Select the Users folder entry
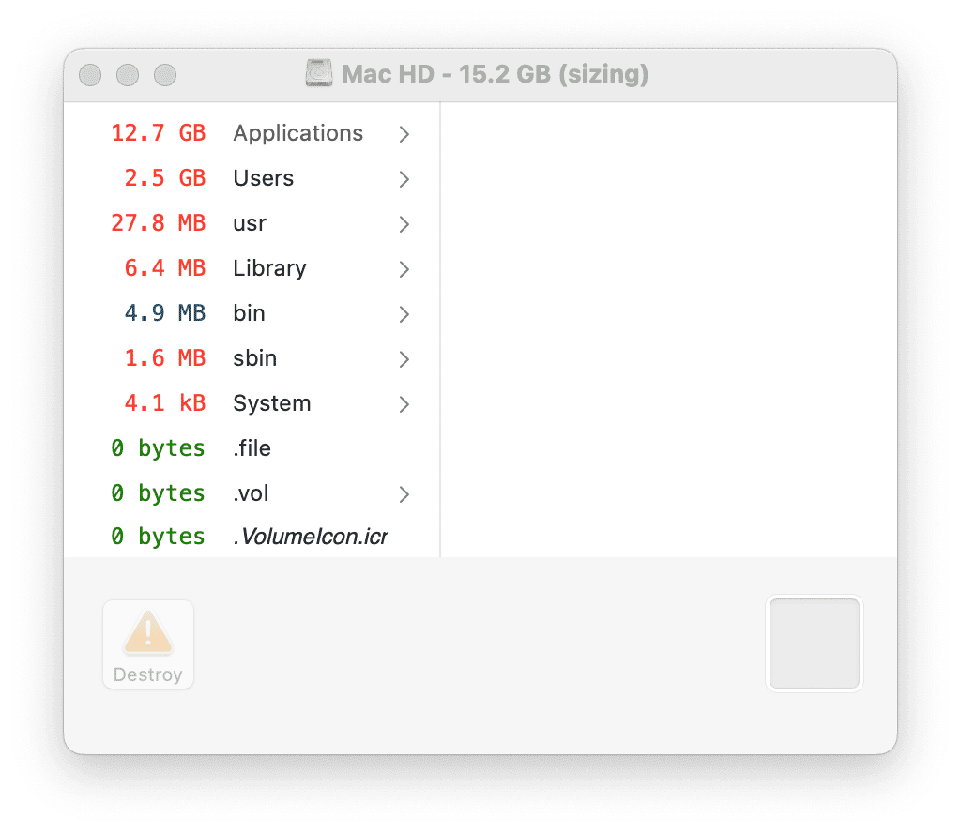961x833 pixels. pos(252,178)
